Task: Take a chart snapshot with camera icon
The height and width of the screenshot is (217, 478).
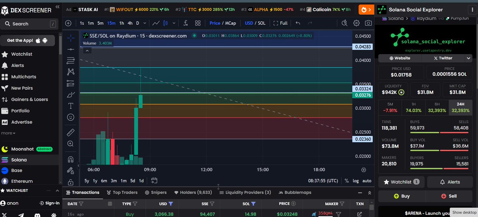Action: 368,23
